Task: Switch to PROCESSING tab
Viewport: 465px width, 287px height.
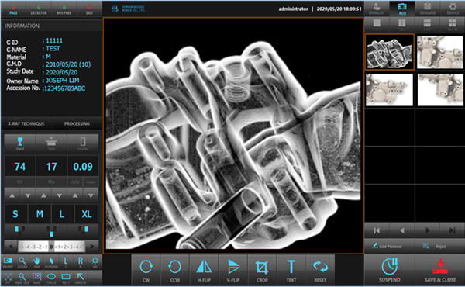Action: (x=77, y=123)
